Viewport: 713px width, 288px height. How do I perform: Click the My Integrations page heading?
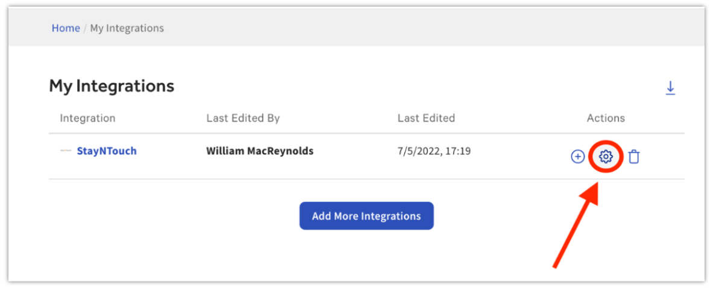click(x=112, y=86)
